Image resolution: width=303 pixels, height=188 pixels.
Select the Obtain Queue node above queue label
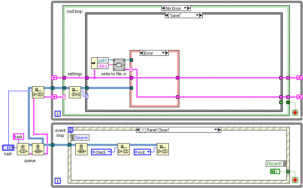pyautogui.click(x=23, y=150)
